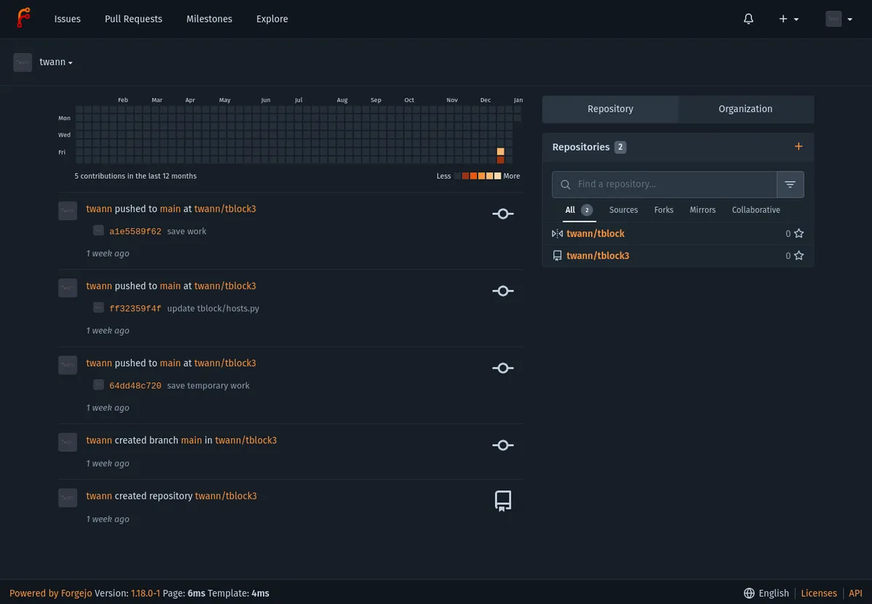Star the twann/tblock repository

click(x=799, y=233)
